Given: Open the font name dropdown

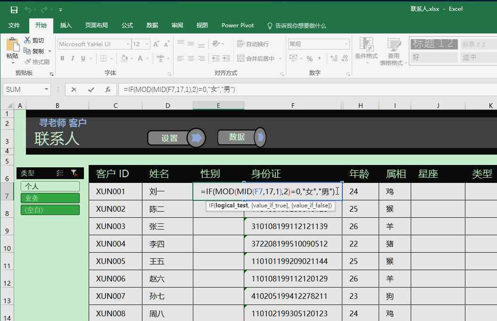Looking at the screenshot, I should pyautogui.click(x=128, y=44).
